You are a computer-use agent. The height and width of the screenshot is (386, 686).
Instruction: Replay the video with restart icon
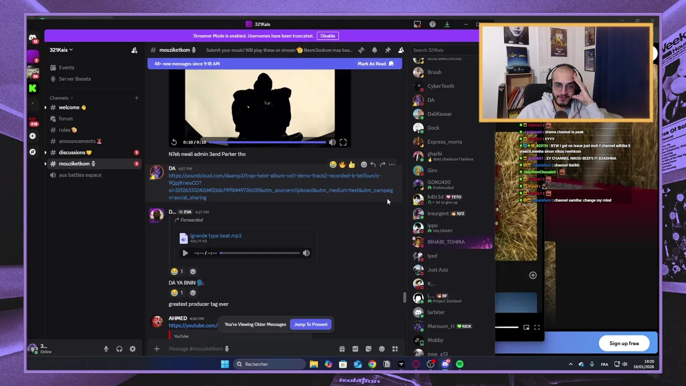[174, 142]
